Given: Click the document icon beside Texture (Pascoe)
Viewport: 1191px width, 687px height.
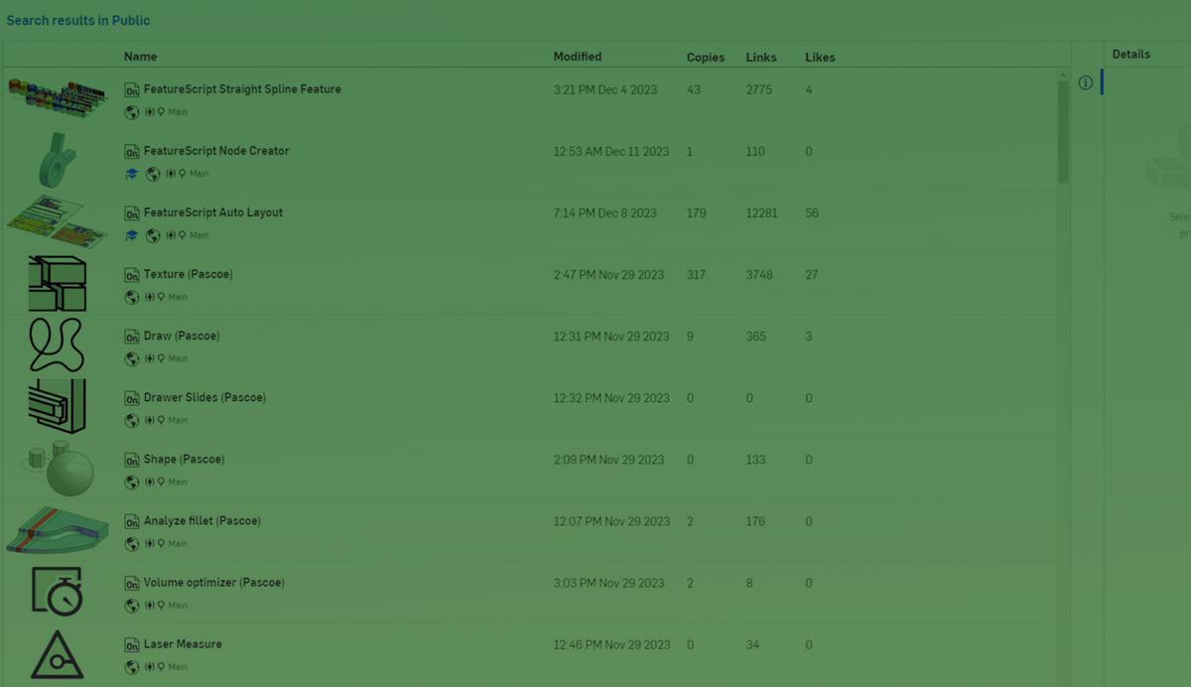Looking at the screenshot, I should pyautogui.click(x=131, y=275).
